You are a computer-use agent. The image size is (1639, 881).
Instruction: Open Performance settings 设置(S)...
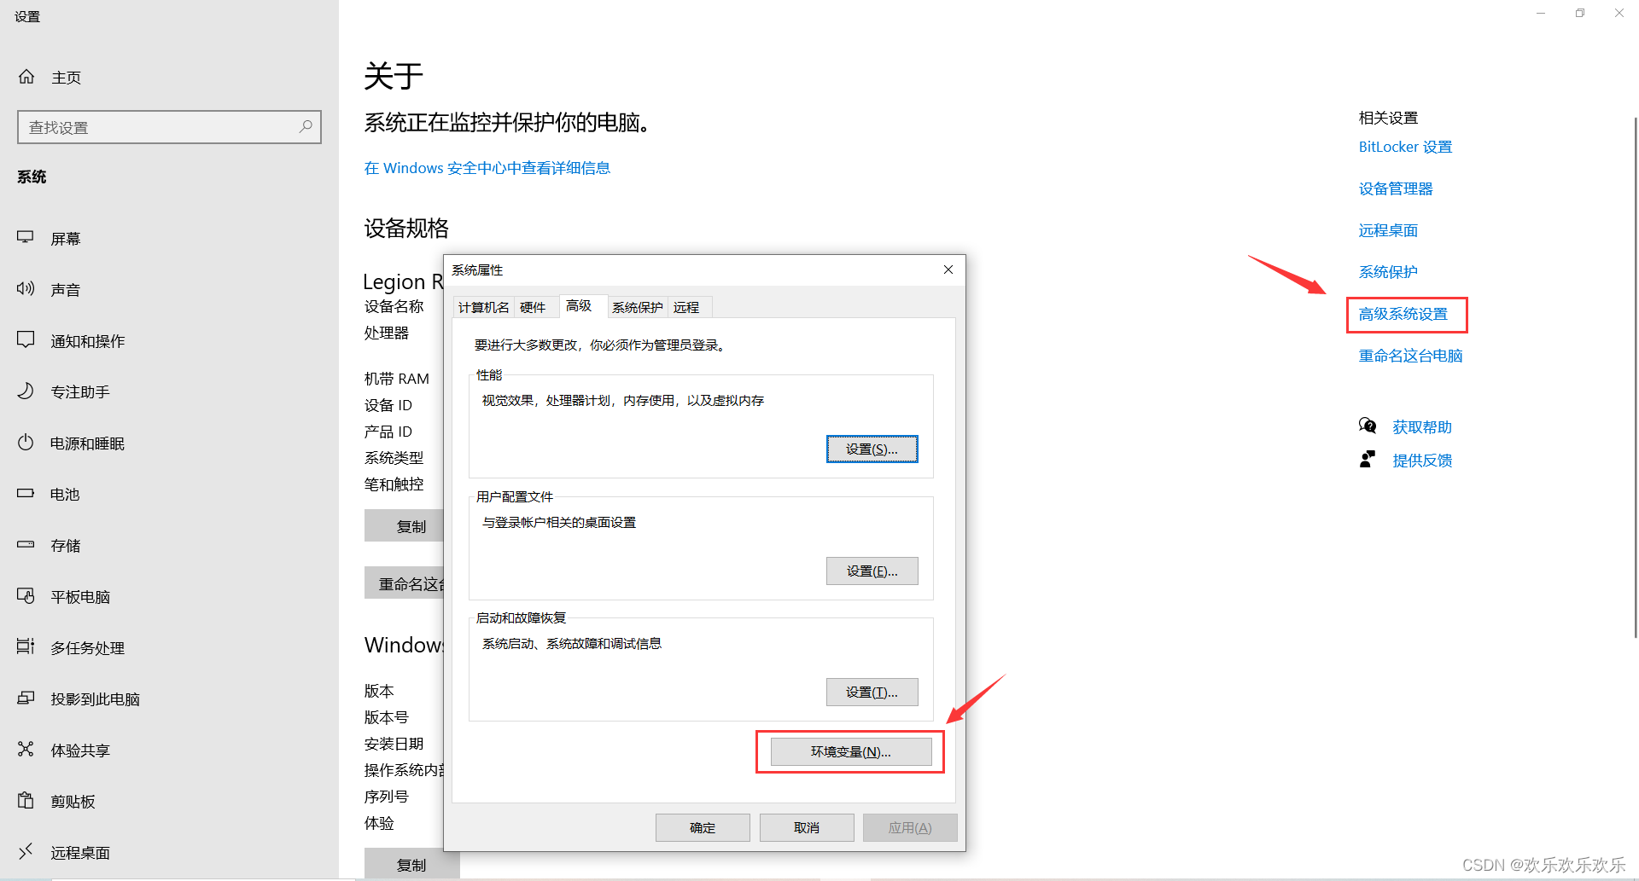click(872, 449)
